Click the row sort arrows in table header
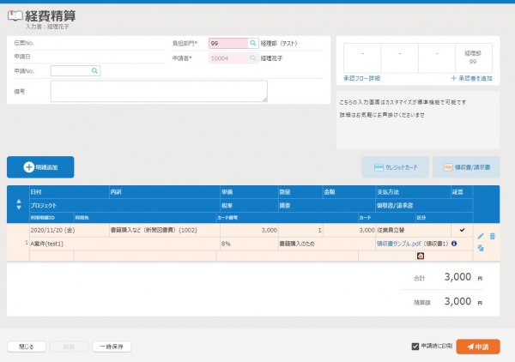The image size is (515, 362). 18,206
